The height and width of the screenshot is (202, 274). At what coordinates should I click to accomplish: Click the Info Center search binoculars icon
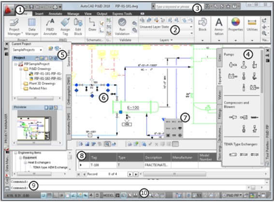click(207, 6)
